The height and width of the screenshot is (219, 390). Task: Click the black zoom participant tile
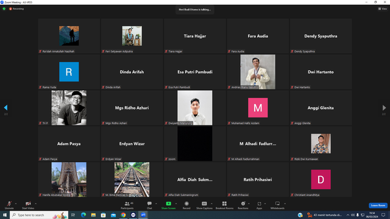(x=195, y=144)
